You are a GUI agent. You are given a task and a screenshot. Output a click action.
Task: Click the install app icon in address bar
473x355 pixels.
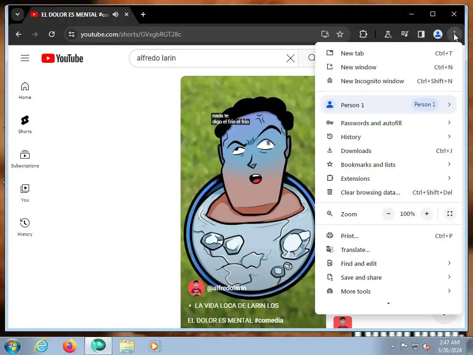(x=325, y=34)
